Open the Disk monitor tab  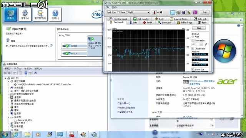(141, 19)
